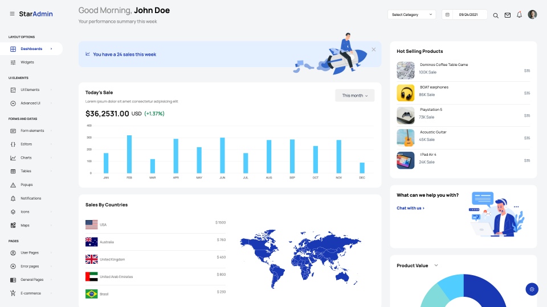Expand the Form elements submenu arrow

tap(51, 131)
